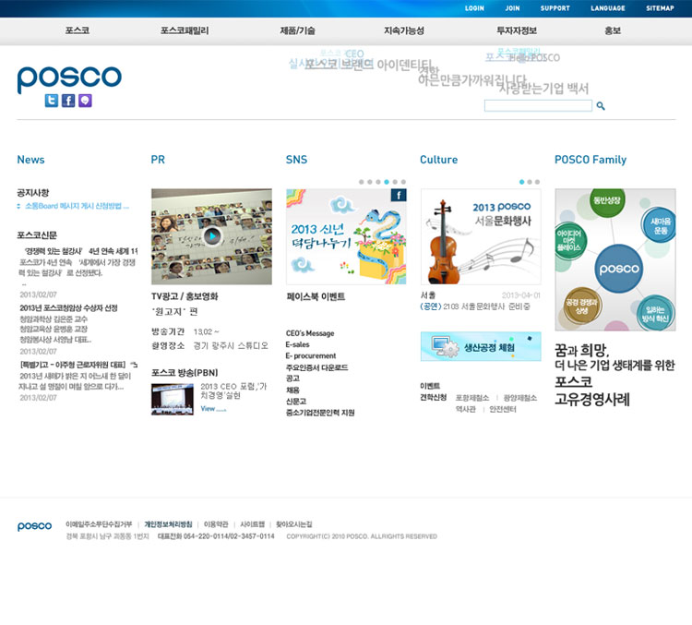Click the Facebook badge on SNS banner
Screen dimensions: 692x625
pos(399,195)
